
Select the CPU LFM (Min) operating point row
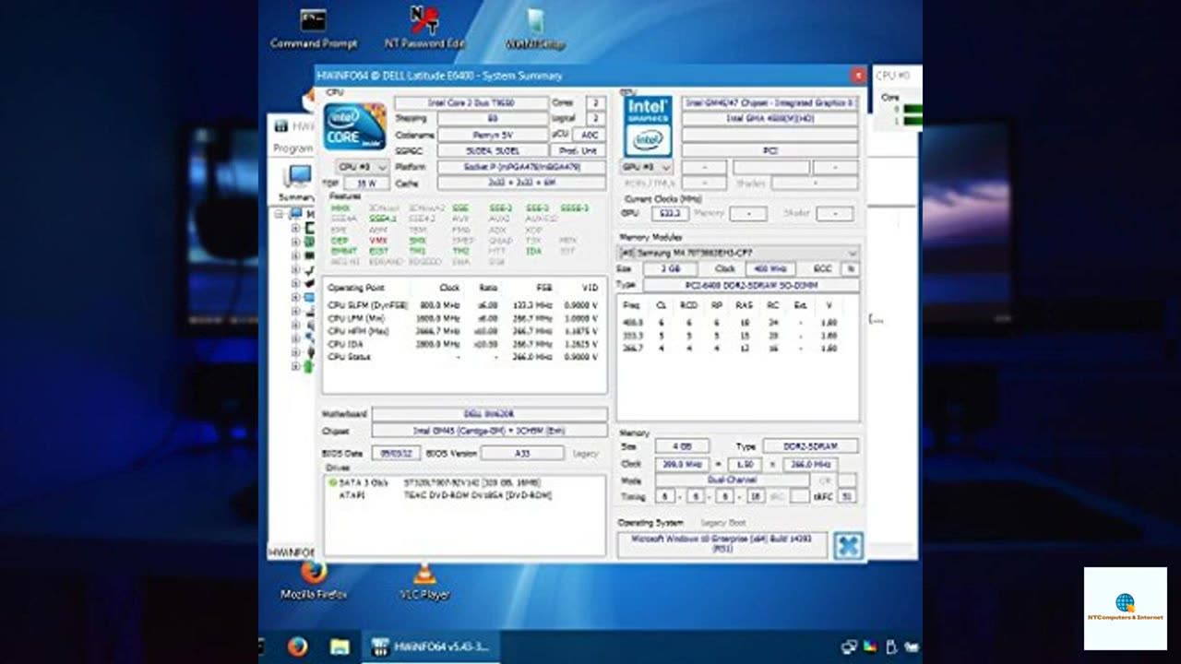click(x=464, y=317)
